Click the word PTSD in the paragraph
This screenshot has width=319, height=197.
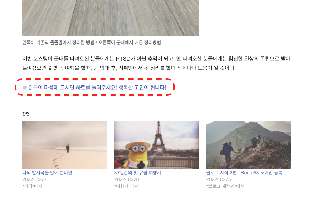(x=123, y=59)
